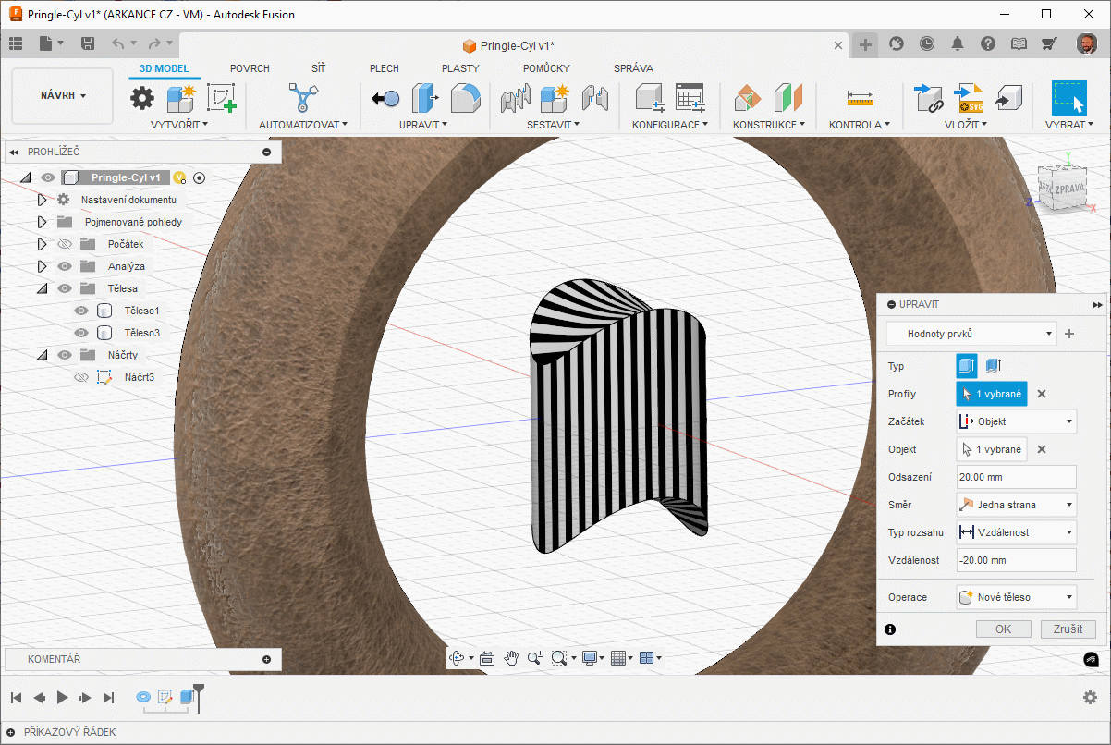
Task: Click the Vzdálenost -20.00 mm field
Action: tap(1017, 560)
